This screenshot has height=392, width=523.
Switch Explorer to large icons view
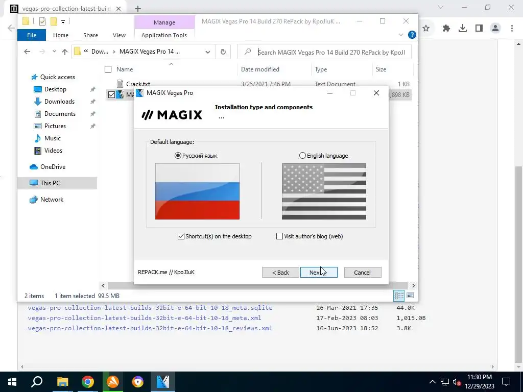[x=410, y=296]
